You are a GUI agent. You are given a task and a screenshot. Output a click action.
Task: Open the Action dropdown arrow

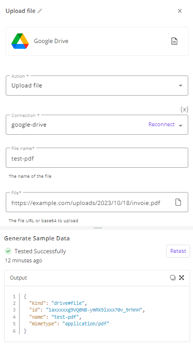coord(181,86)
